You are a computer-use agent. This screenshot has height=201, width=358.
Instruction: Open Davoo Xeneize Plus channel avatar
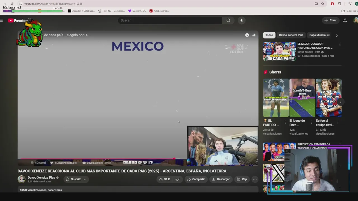tap(22, 179)
